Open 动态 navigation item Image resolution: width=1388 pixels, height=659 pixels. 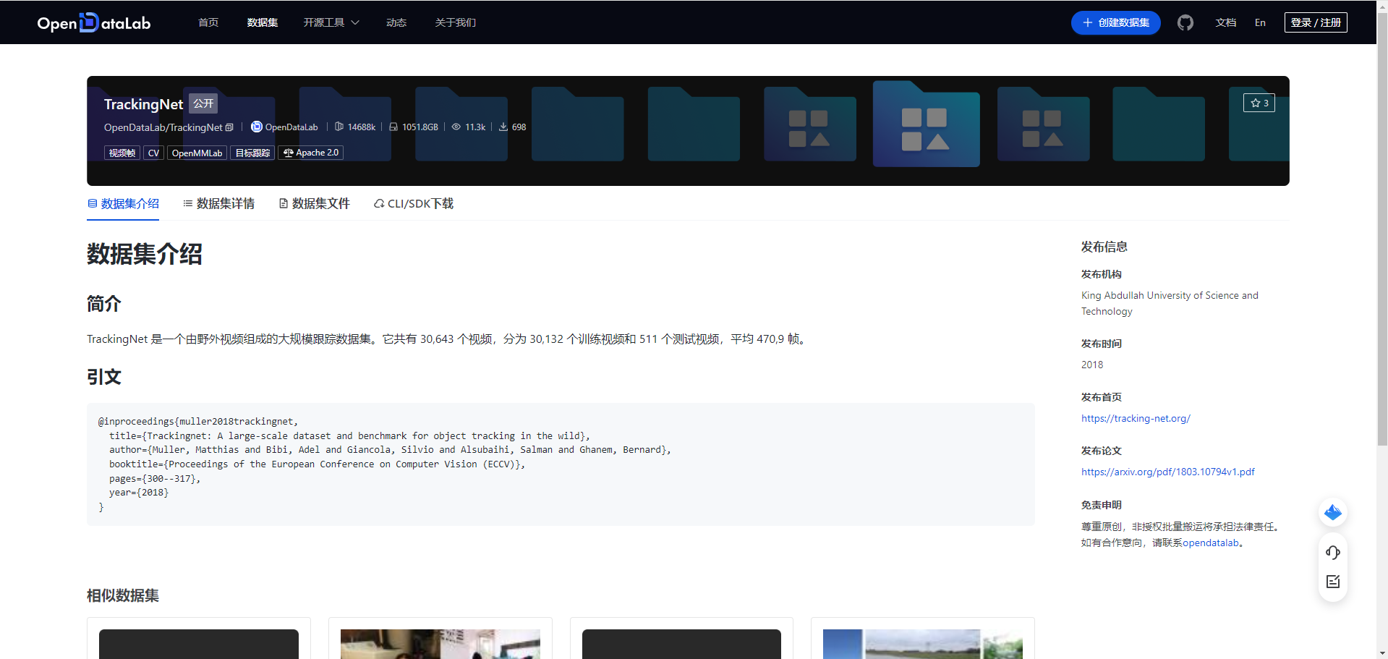coord(396,22)
